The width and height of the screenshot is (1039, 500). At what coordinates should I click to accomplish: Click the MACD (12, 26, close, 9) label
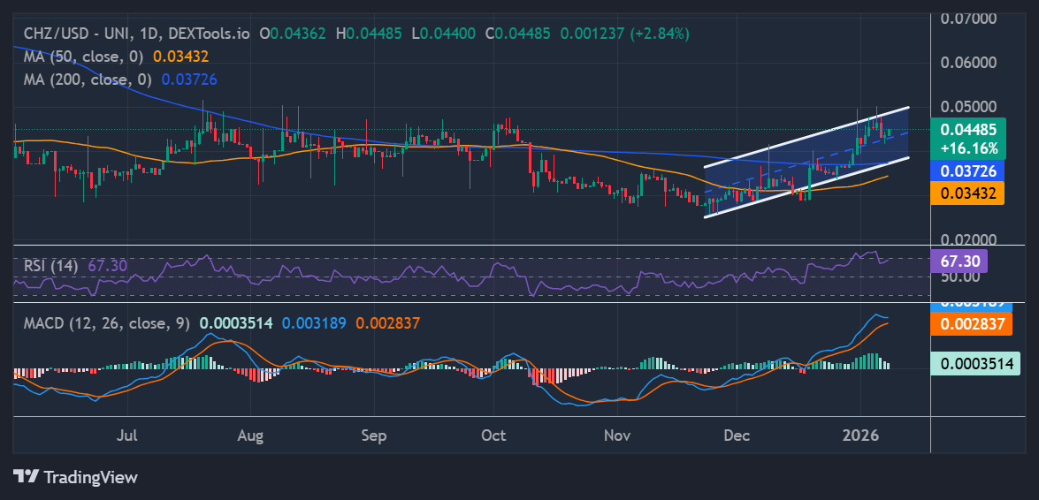(x=106, y=323)
